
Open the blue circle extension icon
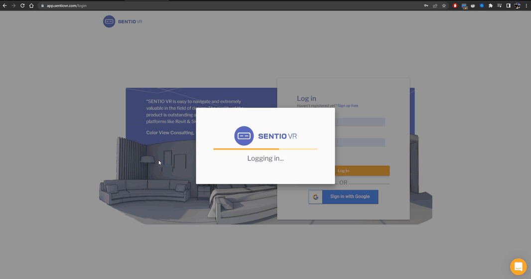pyautogui.click(x=482, y=5)
